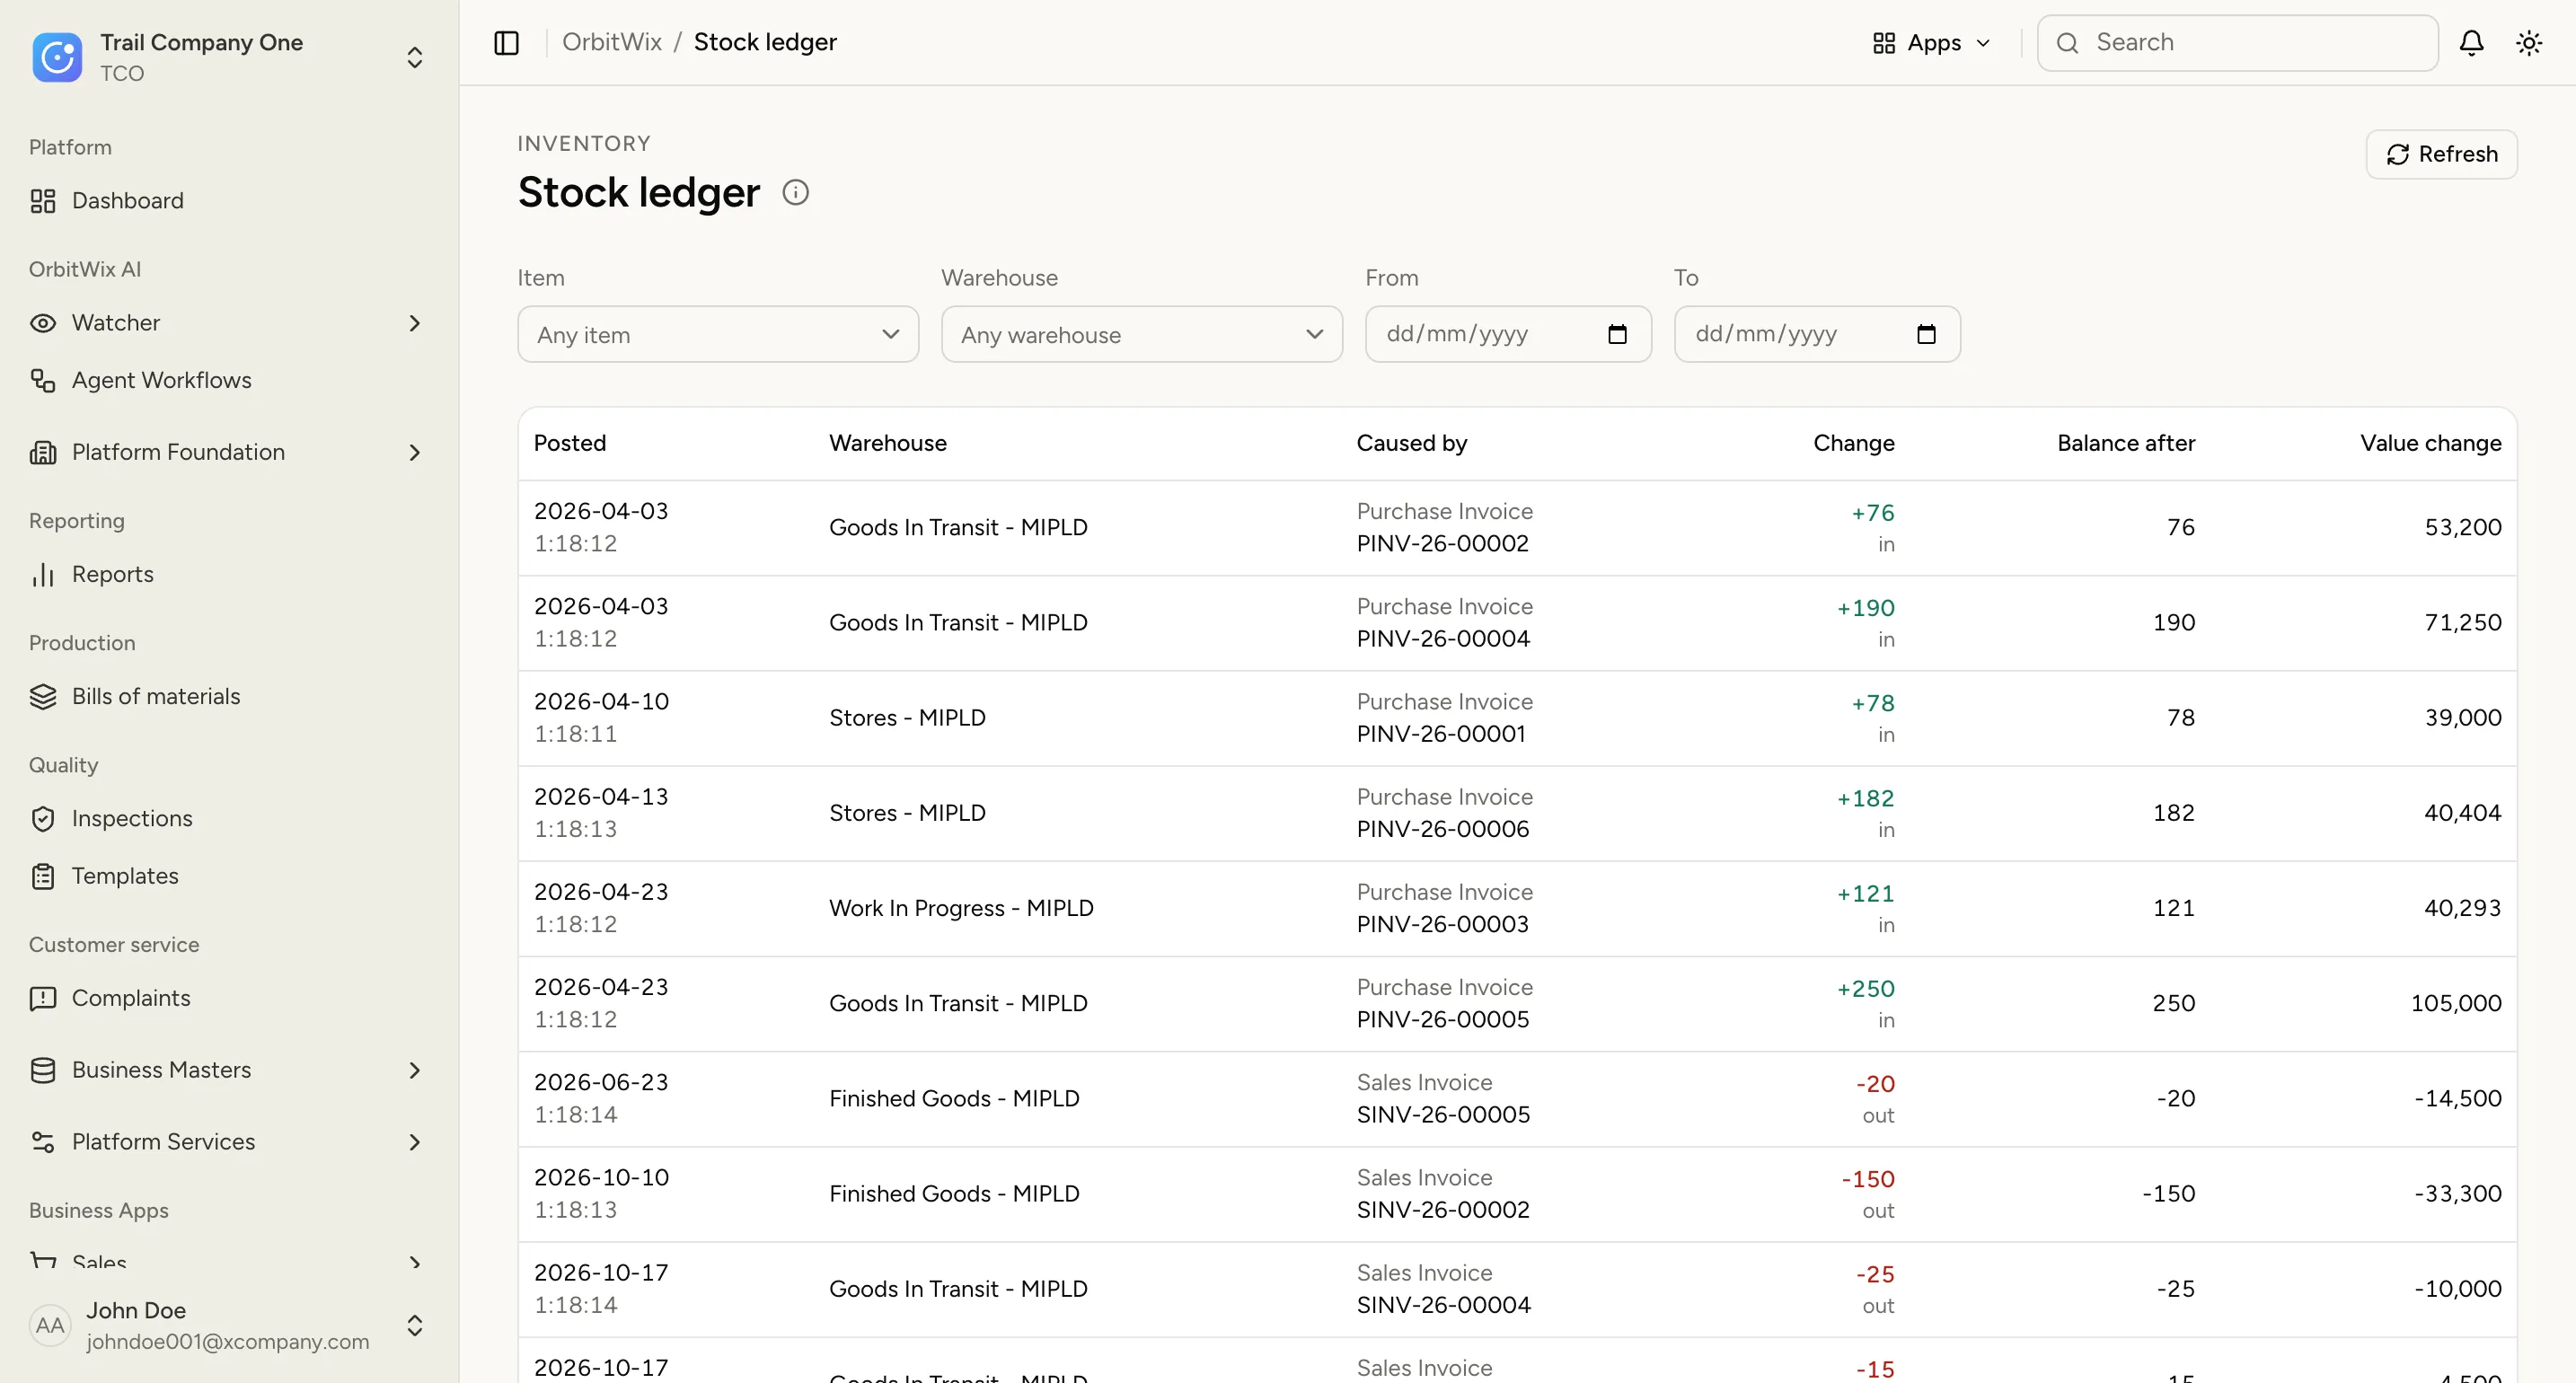Image resolution: width=2576 pixels, height=1383 pixels.
Task: Focus the Search input field
Action: (2238, 43)
